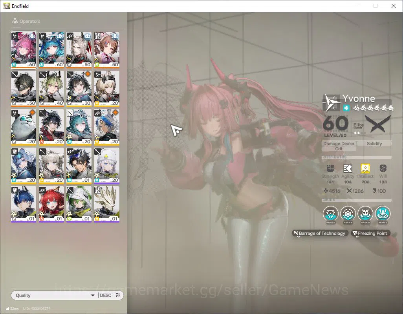Pick the brown-haired girl level 50 card
The width and height of the screenshot is (403, 314).
point(107,50)
